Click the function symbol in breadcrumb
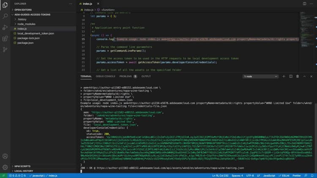317x178 pixels. tap(98, 10)
